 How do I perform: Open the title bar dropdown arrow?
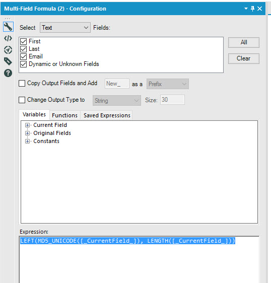pos(246,9)
